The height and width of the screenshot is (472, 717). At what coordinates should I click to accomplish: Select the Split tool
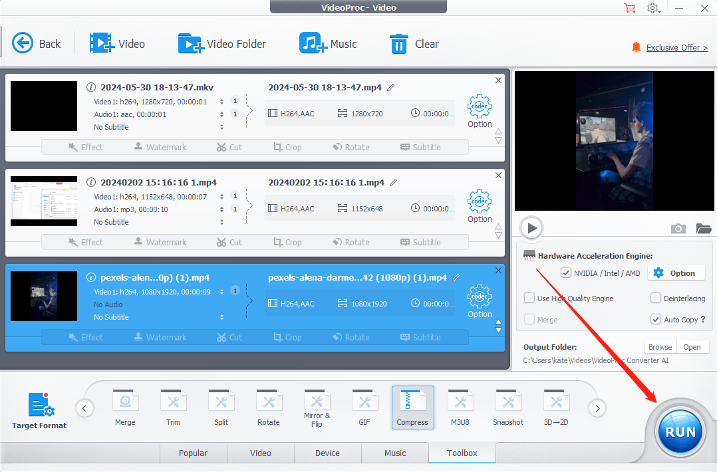(221, 408)
